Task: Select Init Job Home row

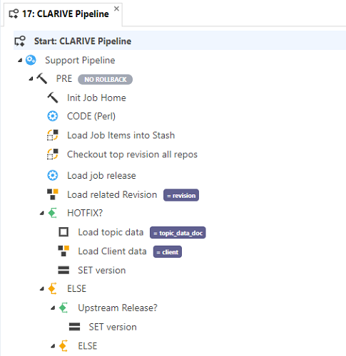Action: pos(96,98)
